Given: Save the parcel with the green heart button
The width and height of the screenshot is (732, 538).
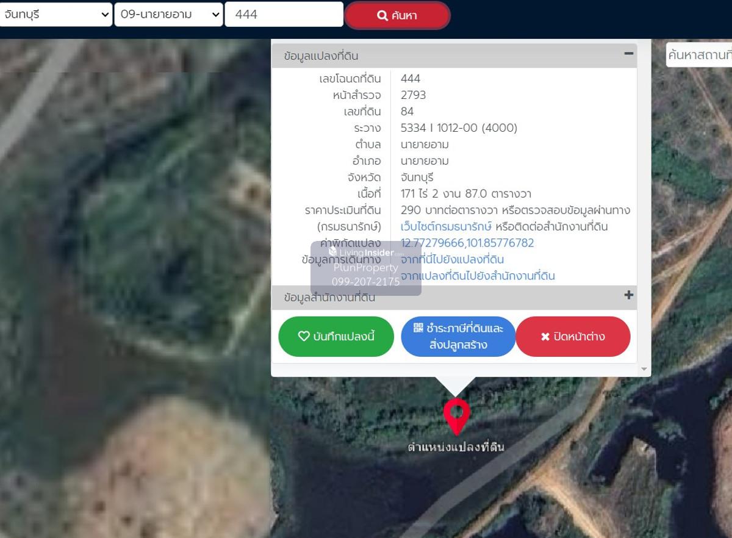Looking at the screenshot, I should tap(336, 337).
